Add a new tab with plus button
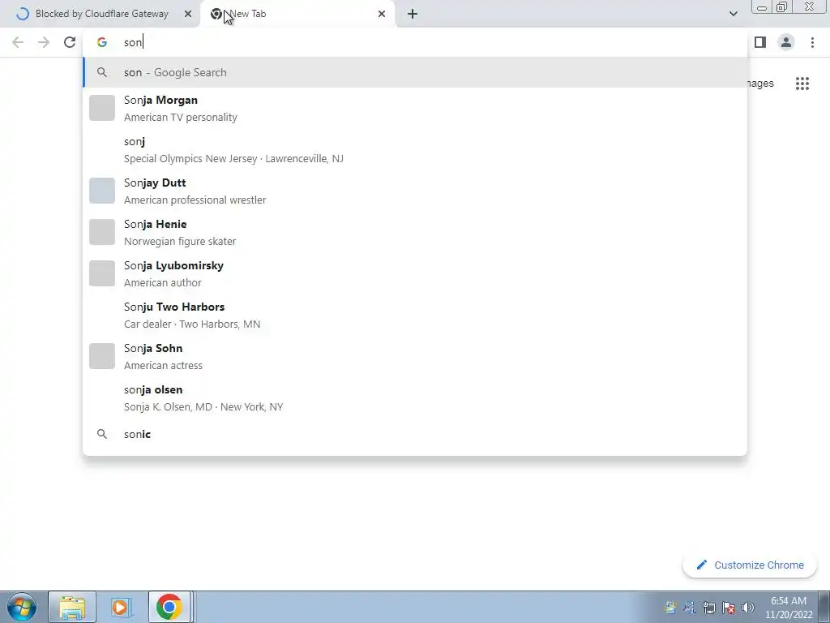The image size is (830, 623). (413, 14)
